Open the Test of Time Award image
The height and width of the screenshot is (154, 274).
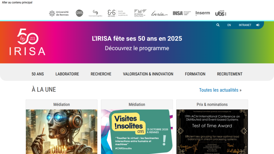(x=212, y=132)
